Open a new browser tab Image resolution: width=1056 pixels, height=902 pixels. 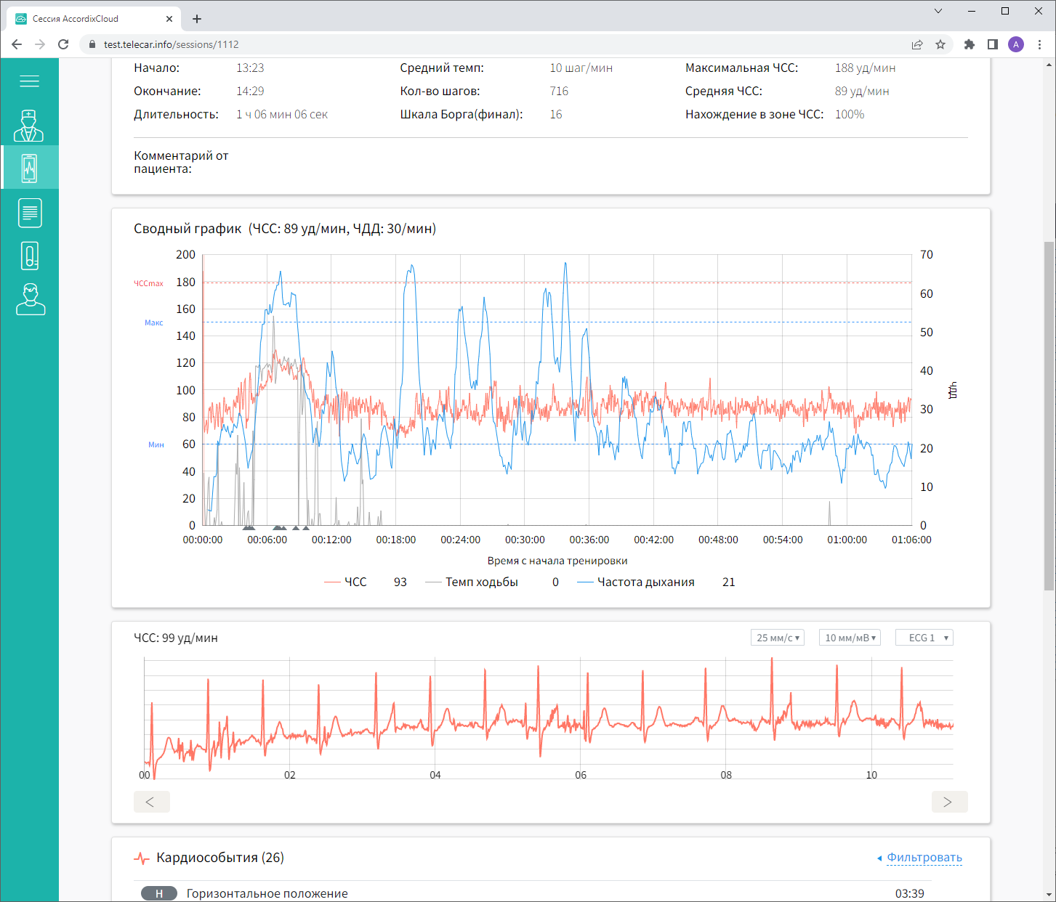[197, 19]
